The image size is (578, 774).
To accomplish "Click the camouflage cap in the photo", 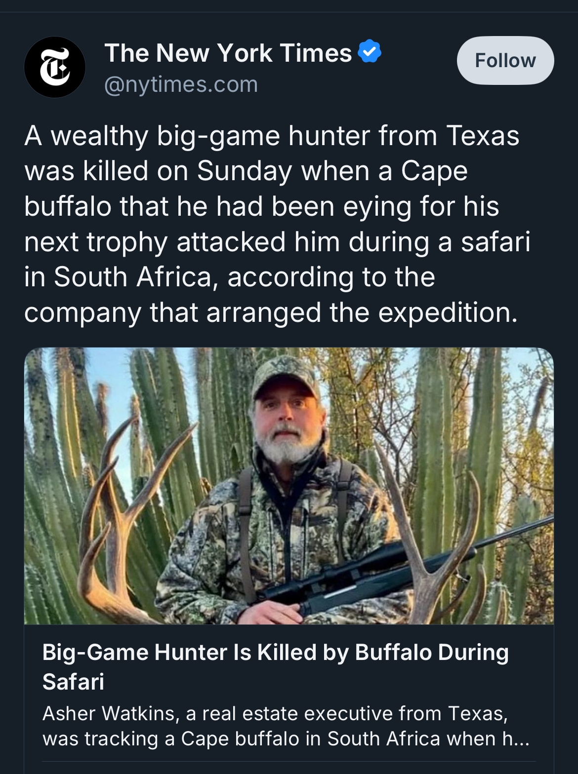I will (x=285, y=375).
